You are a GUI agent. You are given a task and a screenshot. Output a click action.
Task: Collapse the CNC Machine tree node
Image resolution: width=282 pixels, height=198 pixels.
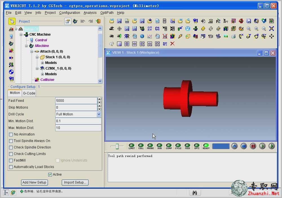pos(21,35)
